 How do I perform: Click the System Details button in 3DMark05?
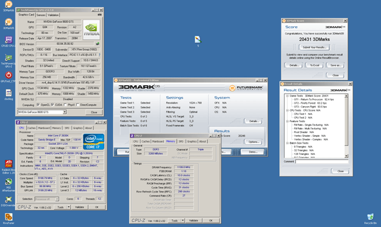254,121
